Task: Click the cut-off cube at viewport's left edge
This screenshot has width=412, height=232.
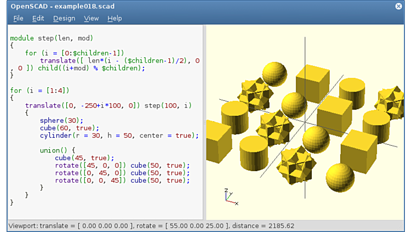Action: 217,140
